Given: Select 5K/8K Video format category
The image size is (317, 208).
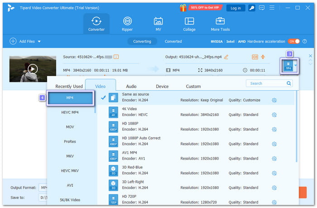Looking at the screenshot, I should pos(70,200).
